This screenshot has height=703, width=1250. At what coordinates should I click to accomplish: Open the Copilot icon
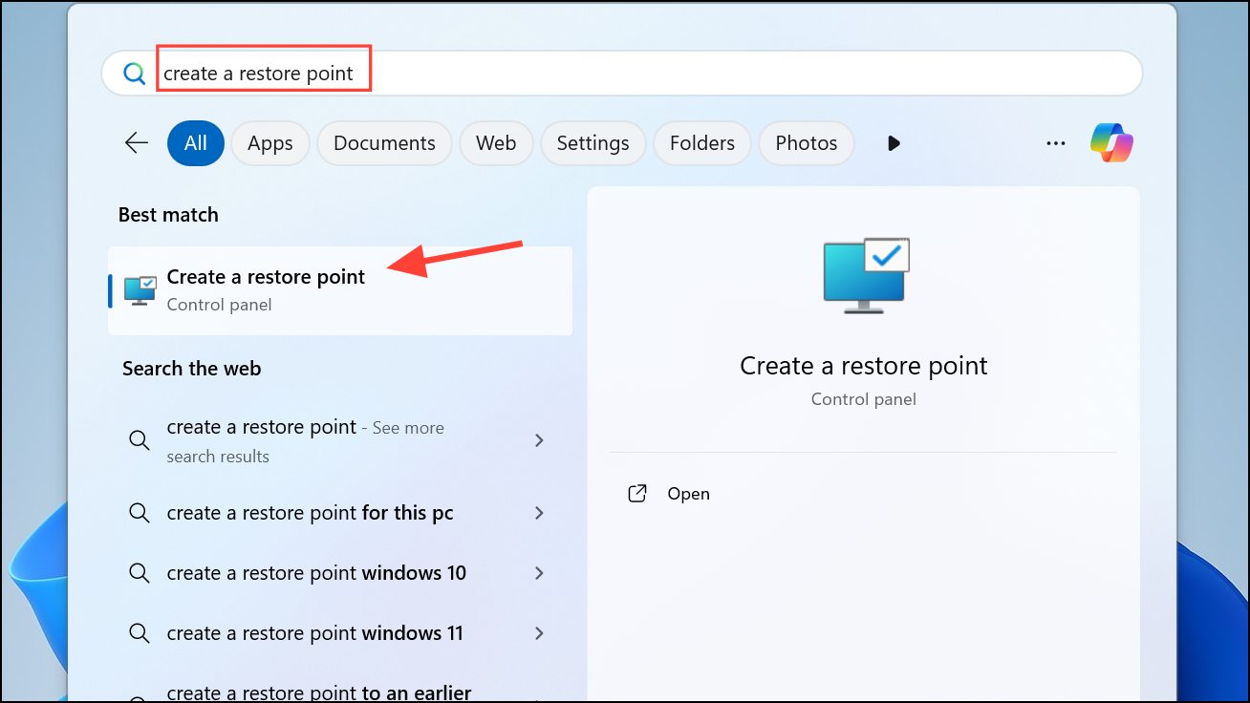coord(1111,143)
